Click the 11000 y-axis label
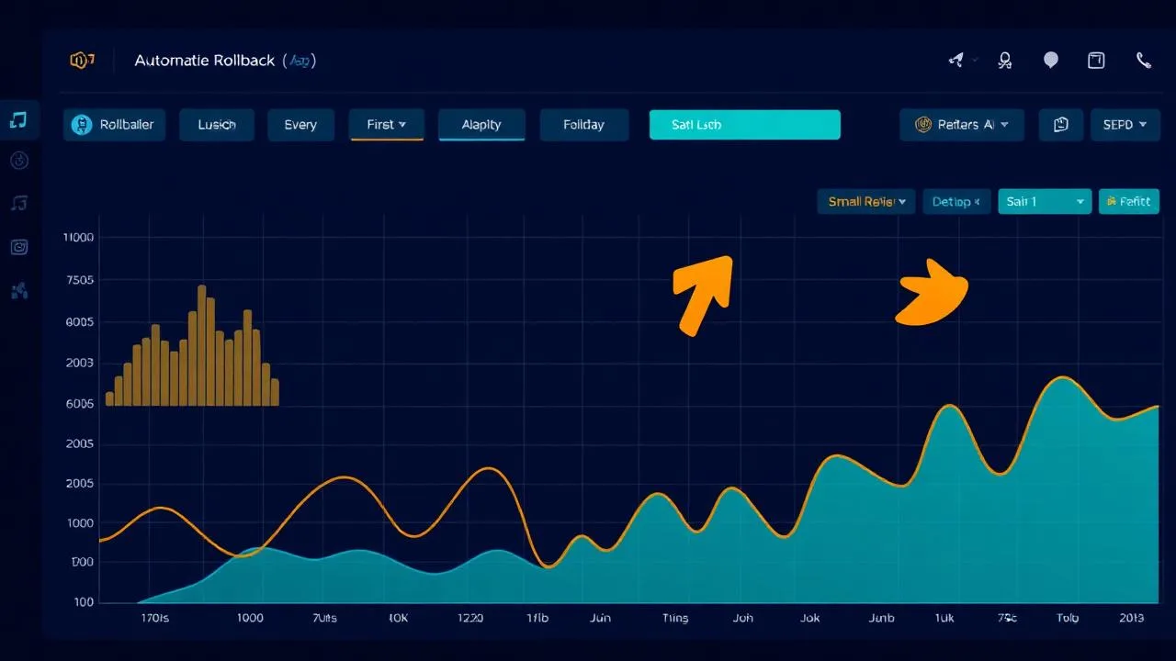This screenshot has width=1176, height=661. pyautogui.click(x=79, y=238)
